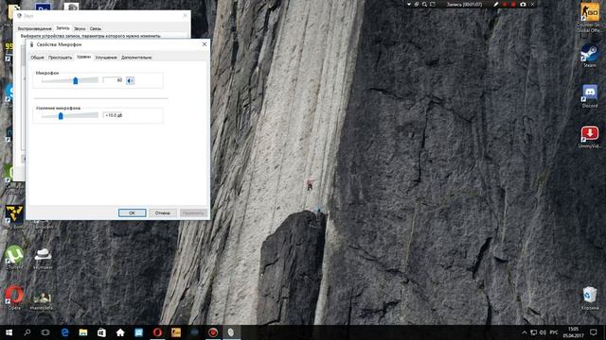Show hidden tray icons chevron
606x340 pixels.
tap(524, 332)
